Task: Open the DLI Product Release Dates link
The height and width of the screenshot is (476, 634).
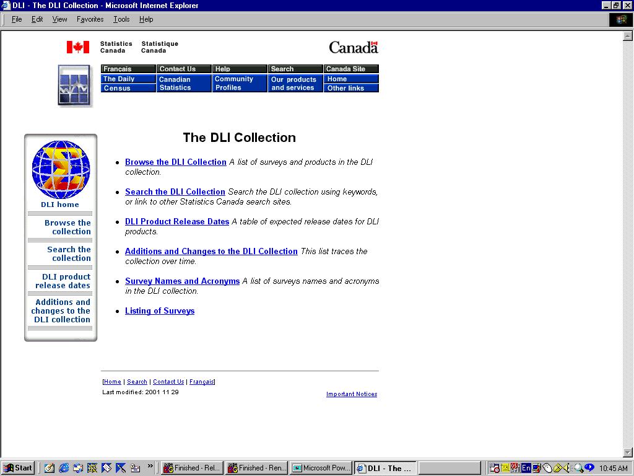Action: [x=177, y=221]
